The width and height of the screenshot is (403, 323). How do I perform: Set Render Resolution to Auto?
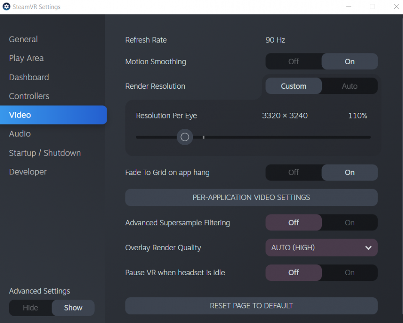[x=349, y=86]
